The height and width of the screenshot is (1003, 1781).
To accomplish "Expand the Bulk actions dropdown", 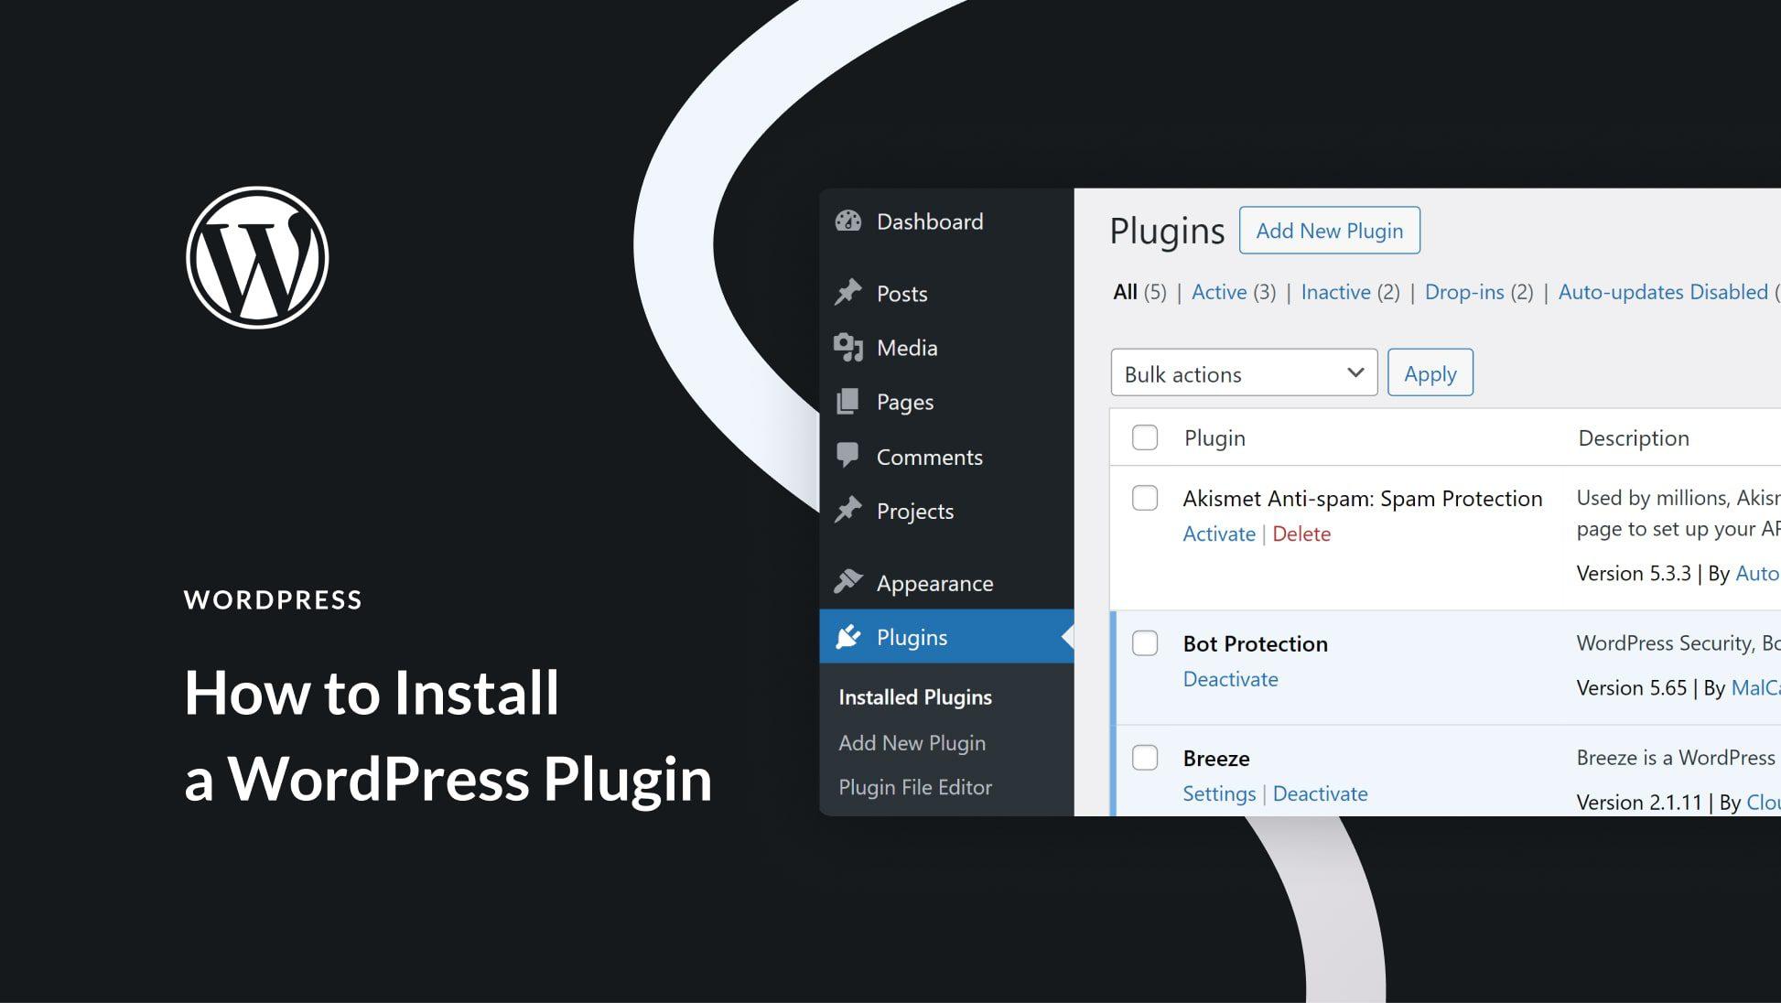I will point(1242,373).
